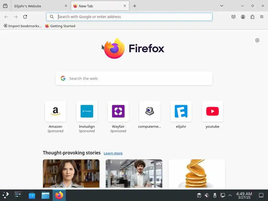Toggle muted audio volume tray icon
The height and width of the screenshot is (201, 268).
207,195
